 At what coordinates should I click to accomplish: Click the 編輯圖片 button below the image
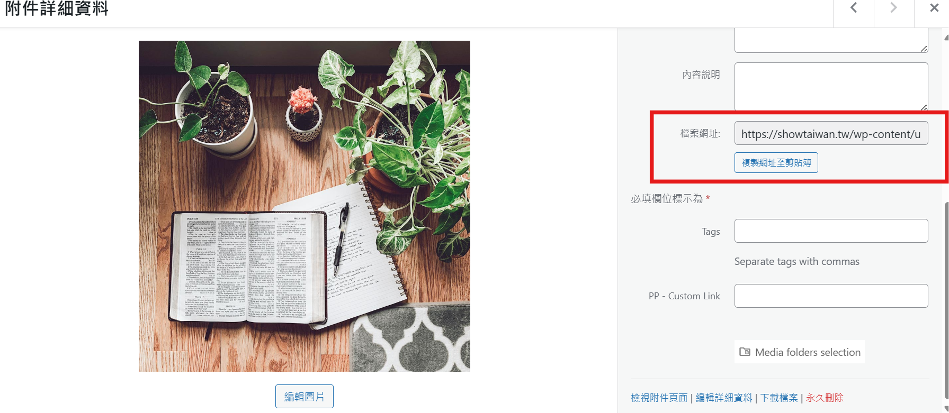point(304,396)
